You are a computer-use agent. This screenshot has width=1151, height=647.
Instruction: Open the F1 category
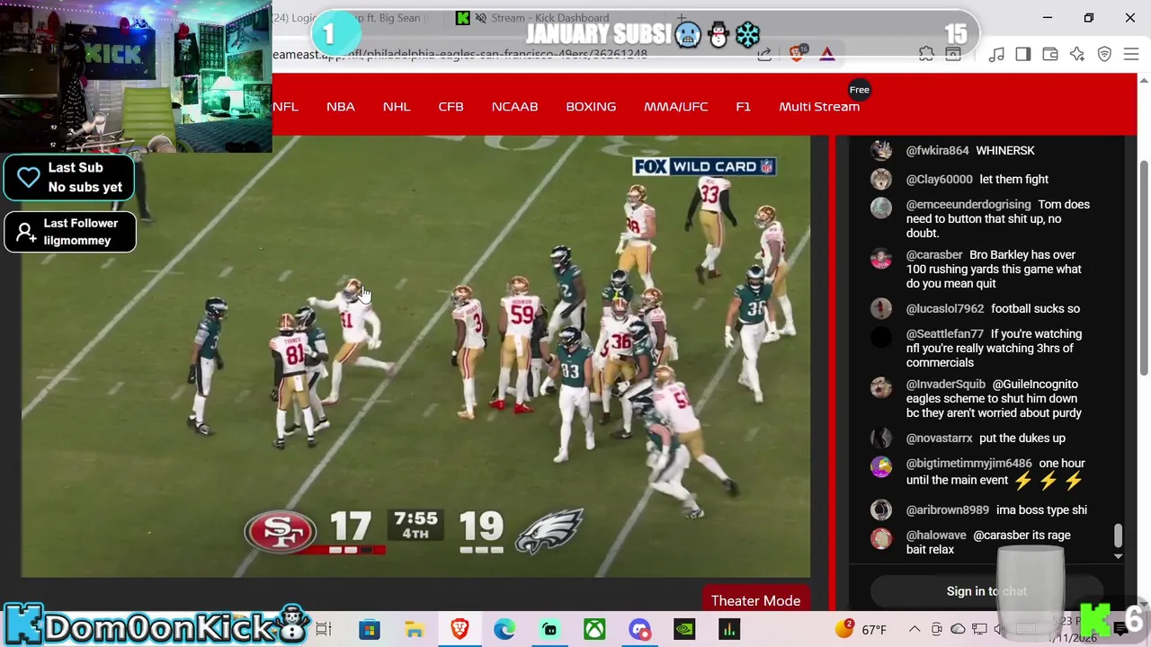click(743, 106)
